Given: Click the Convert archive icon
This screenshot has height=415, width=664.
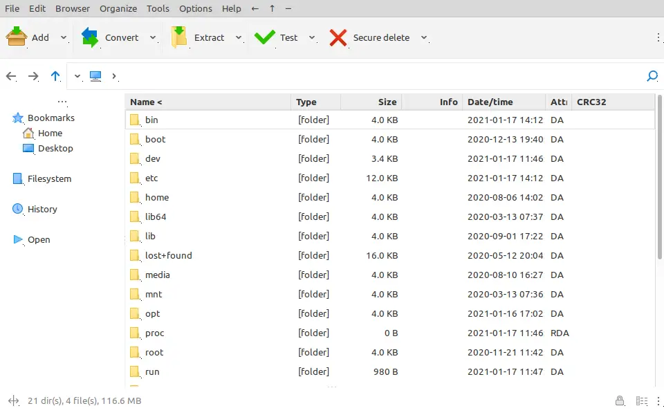Looking at the screenshot, I should click(90, 37).
